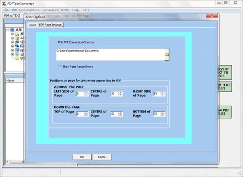Select the PDF to TEXT tab in main window

(x=12, y=16)
